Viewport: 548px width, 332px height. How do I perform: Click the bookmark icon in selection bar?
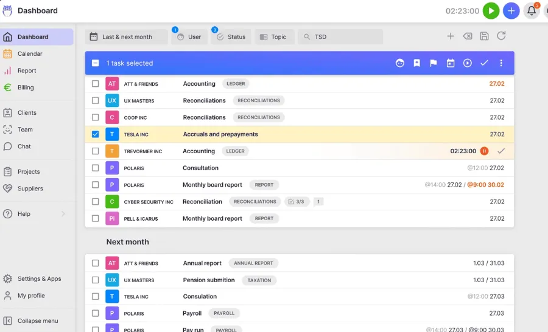pyautogui.click(x=416, y=63)
